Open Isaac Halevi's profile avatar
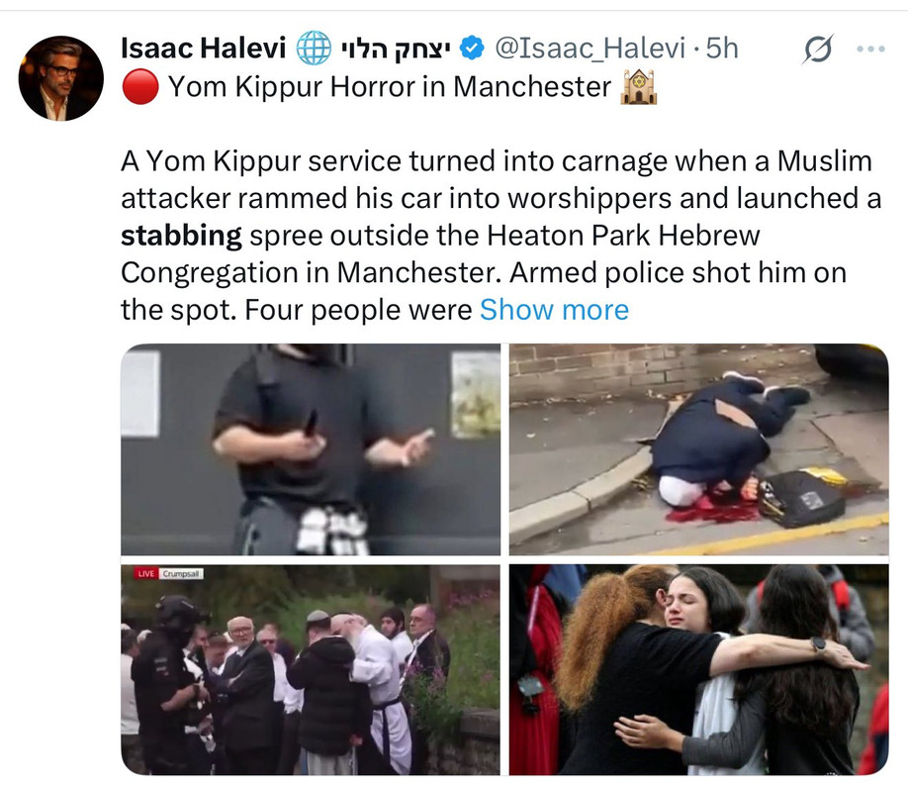Image resolution: width=908 pixels, height=792 pixels. (60, 78)
